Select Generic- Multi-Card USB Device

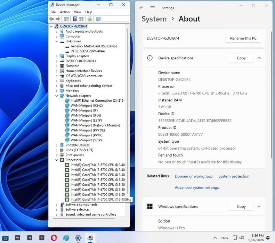click(x=94, y=46)
